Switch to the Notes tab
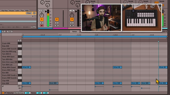The image size is (170, 95). (74, 32)
